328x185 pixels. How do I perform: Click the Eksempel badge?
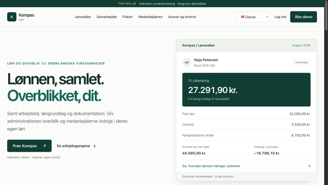[x=302, y=62]
